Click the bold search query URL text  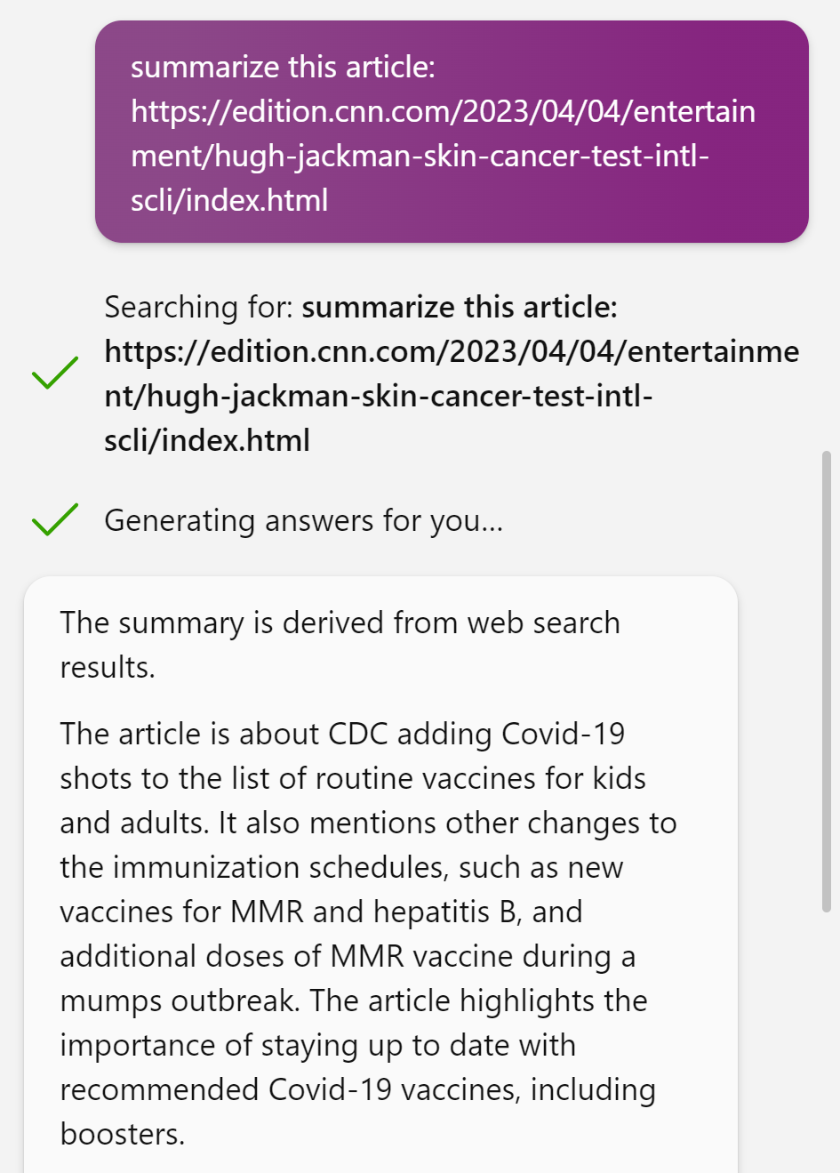452,396
